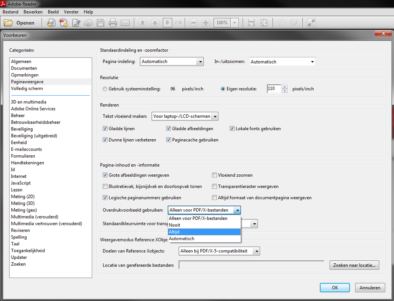Click the sign document pen icon
394x301 pixels.
76,23
